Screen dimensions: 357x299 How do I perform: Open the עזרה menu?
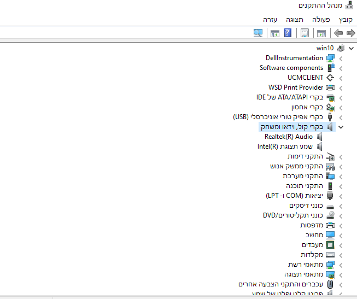270,20
